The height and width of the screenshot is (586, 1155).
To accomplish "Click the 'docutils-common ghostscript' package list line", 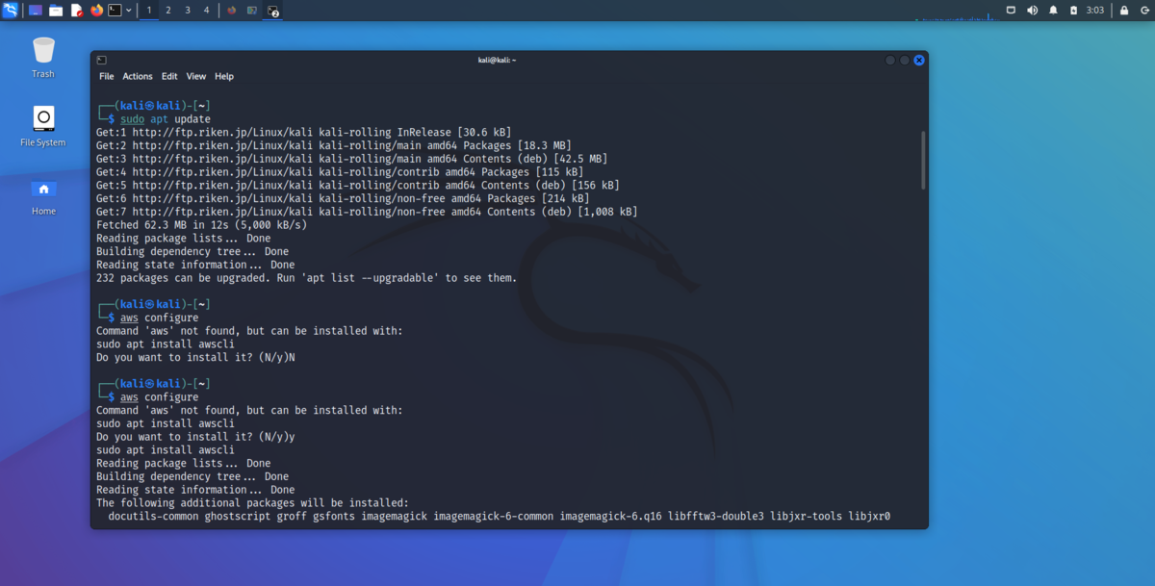I will (499, 517).
